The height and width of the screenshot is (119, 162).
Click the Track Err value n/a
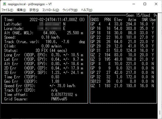pos(54,90)
